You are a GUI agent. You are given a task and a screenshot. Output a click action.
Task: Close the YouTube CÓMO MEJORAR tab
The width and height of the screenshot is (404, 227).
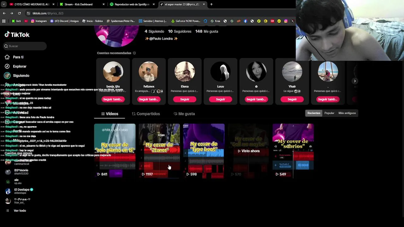coord(53,4)
